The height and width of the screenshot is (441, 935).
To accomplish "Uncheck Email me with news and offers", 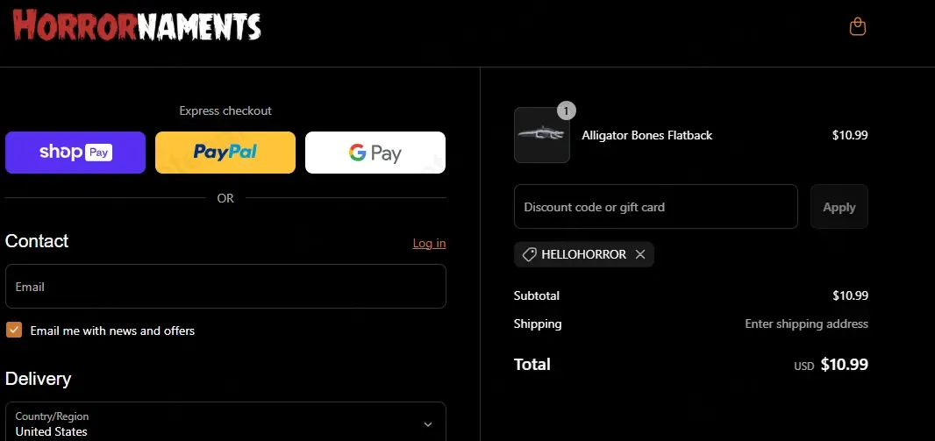I will [14, 331].
